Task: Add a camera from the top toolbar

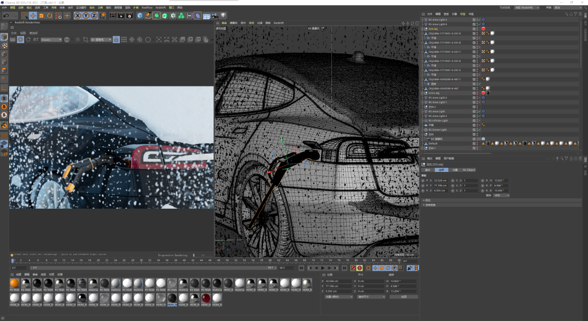Action: coord(215,15)
